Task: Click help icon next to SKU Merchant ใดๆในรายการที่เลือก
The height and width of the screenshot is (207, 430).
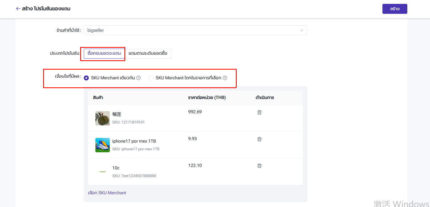Action: (225, 78)
